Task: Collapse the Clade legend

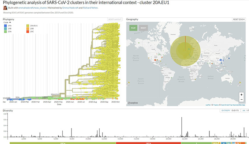Action: [x=10, y=23]
